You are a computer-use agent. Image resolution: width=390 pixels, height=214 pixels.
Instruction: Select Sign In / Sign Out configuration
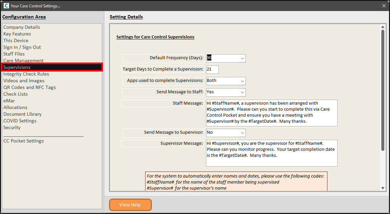pos(22,47)
